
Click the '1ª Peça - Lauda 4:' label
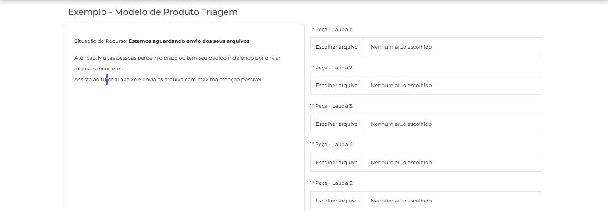(x=332, y=144)
